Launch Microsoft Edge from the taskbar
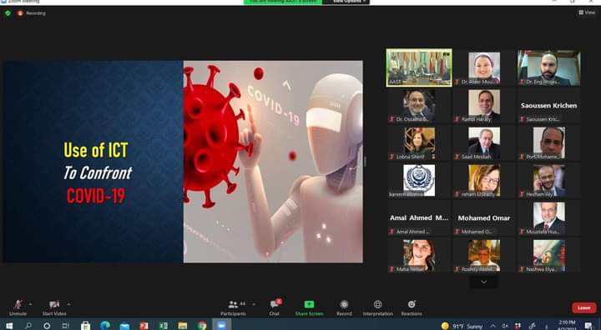 click(x=105, y=325)
